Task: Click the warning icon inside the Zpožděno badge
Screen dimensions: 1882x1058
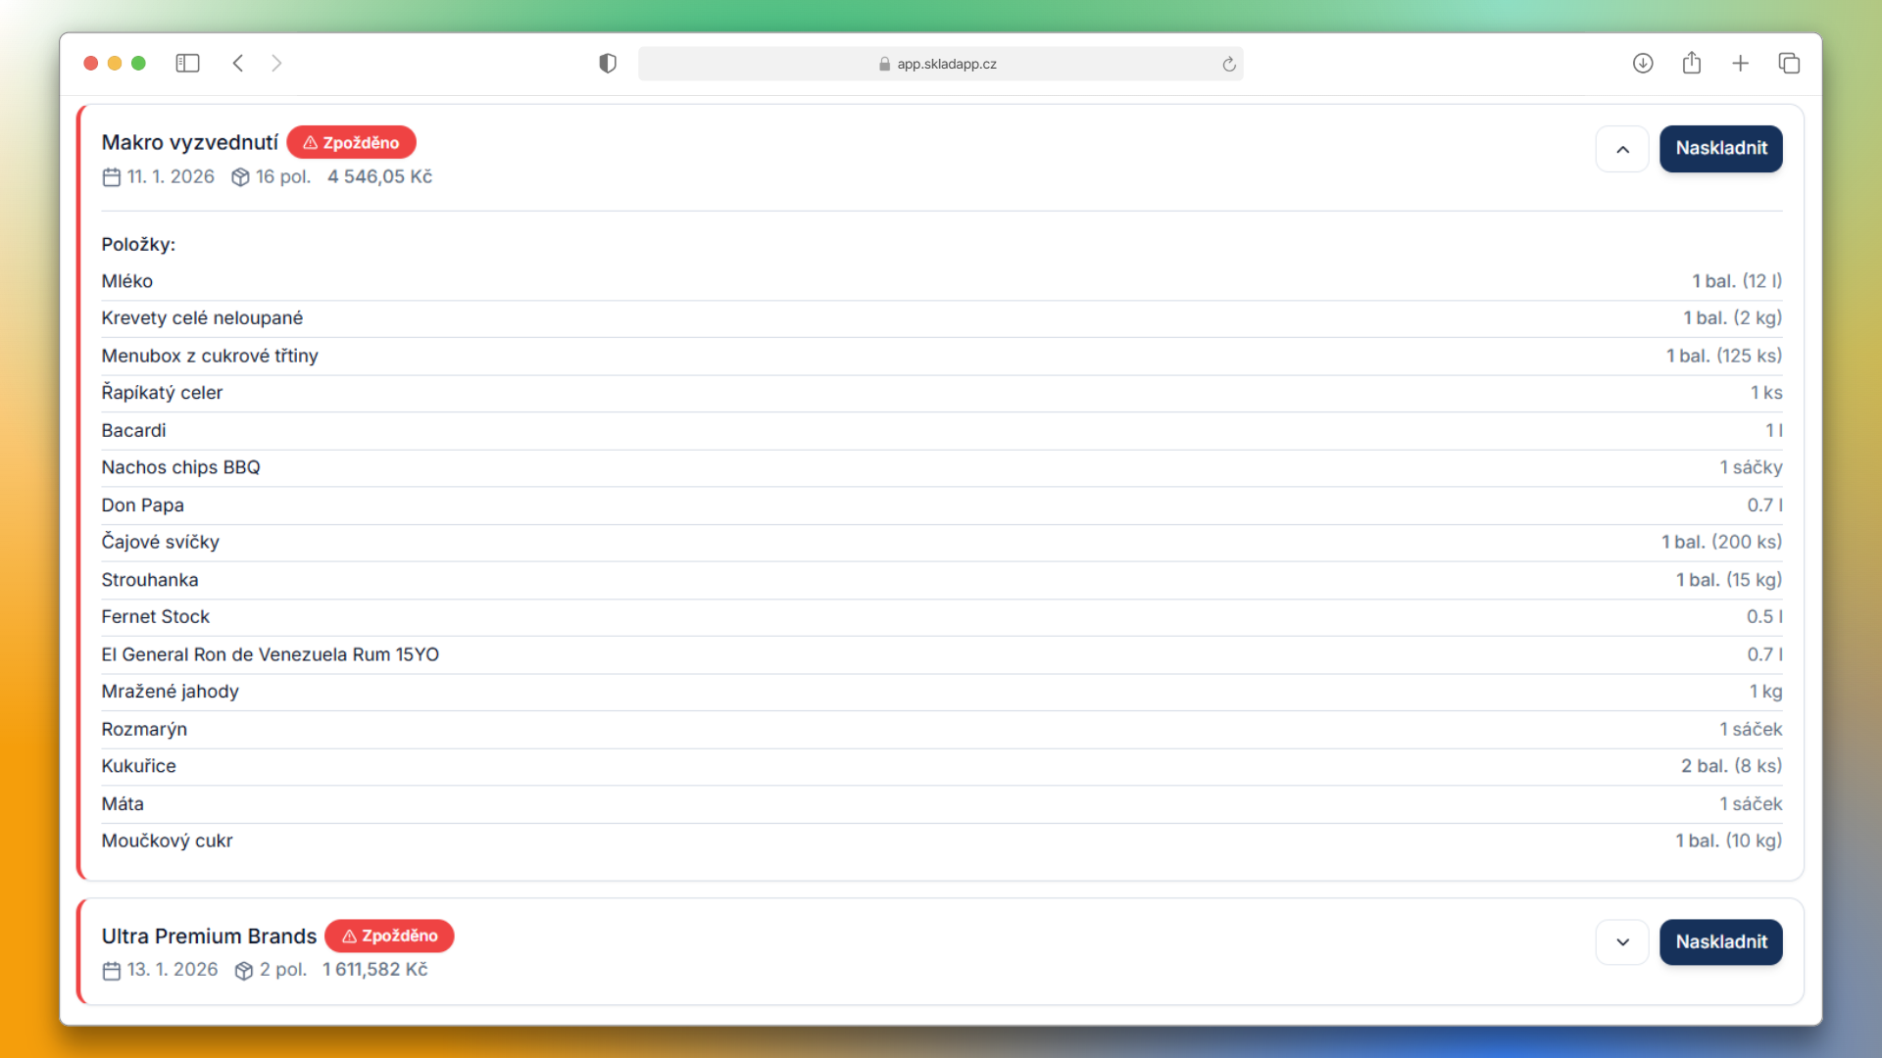Action: tap(310, 142)
